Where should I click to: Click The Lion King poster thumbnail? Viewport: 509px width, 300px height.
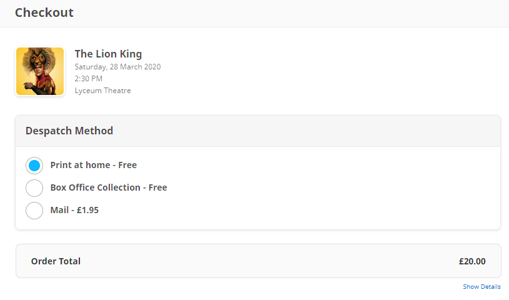(40, 71)
